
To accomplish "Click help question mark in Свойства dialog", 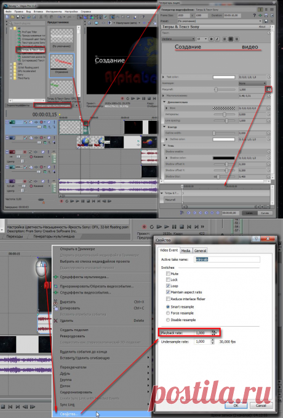I will tap(256, 239).
